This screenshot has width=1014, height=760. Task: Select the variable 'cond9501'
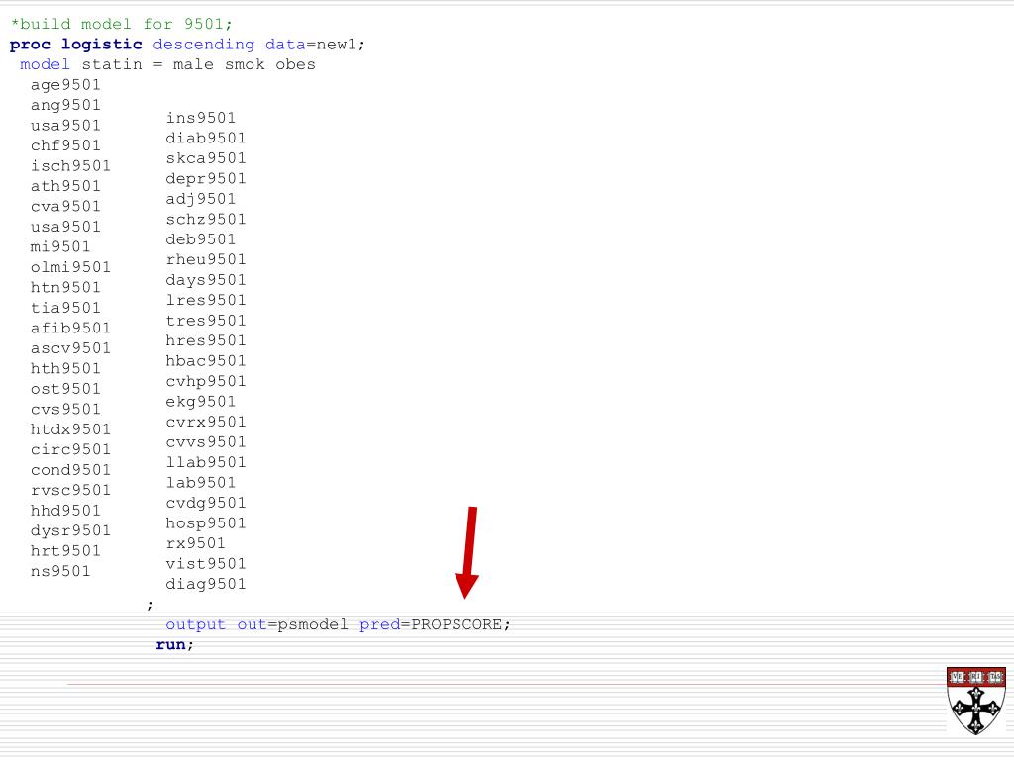[70, 470]
